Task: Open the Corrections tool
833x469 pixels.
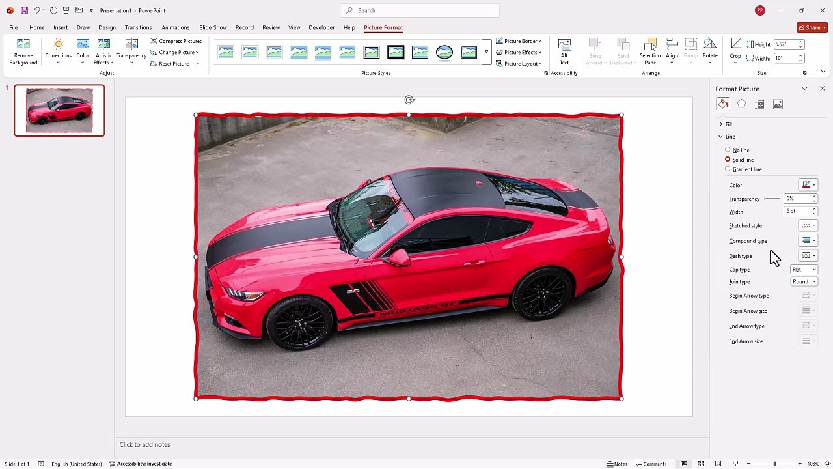Action: (x=58, y=51)
